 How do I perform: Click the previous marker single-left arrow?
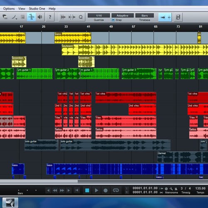[x=48, y=191]
